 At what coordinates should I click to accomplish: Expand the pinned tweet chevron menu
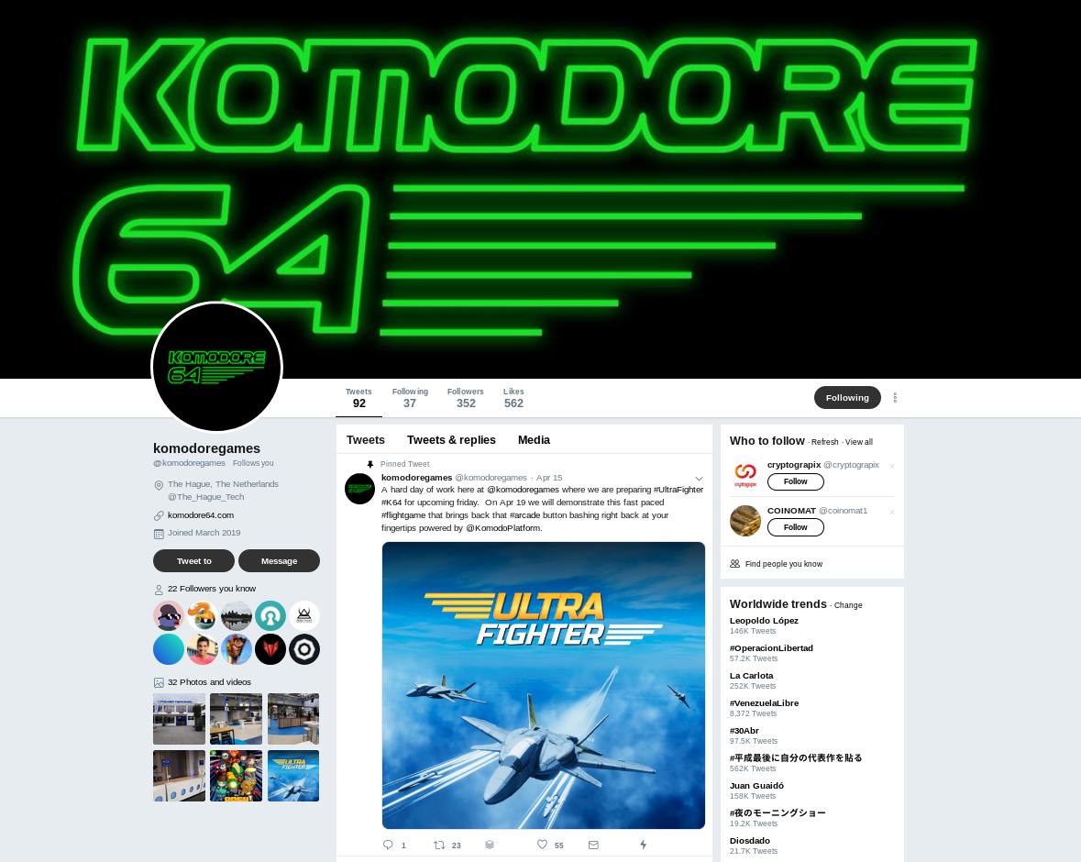click(x=699, y=479)
